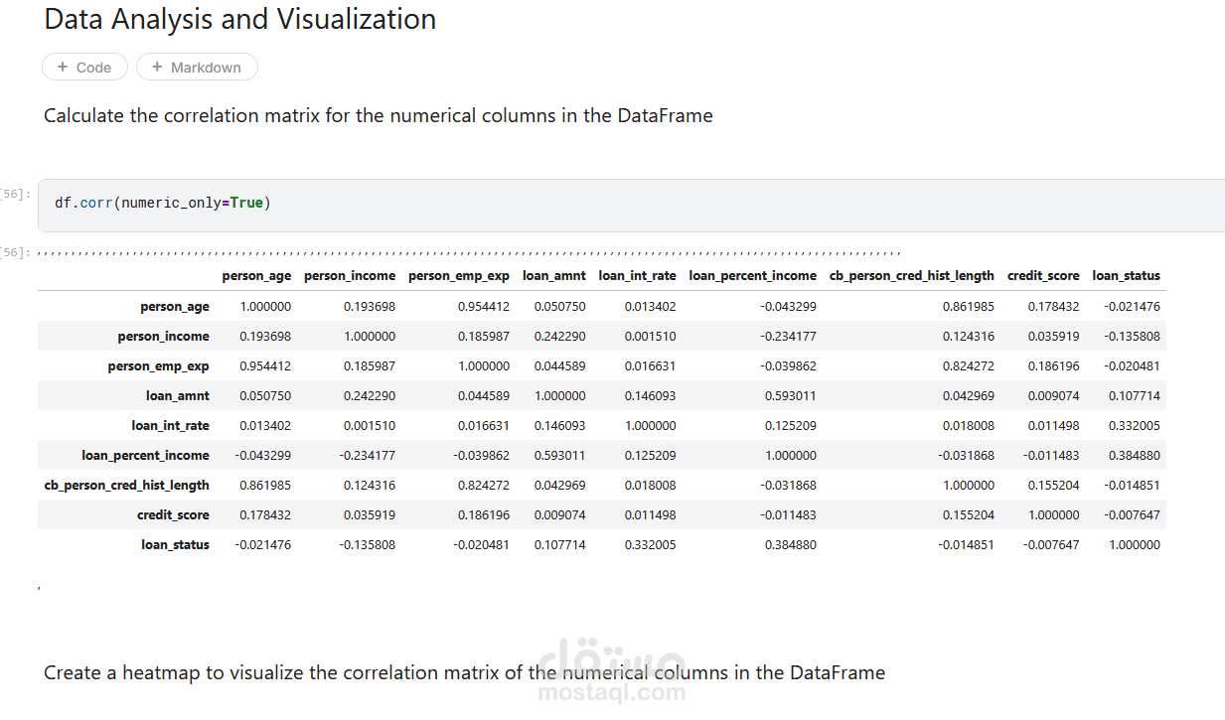
Task: Select the credit_score row label
Action: click(173, 514)
